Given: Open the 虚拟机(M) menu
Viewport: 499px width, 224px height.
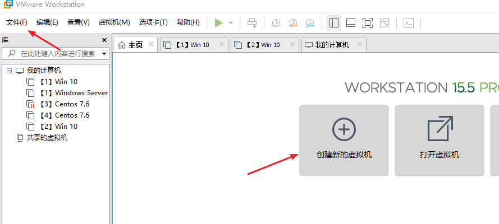Looking at the screenshot, I should click(x=115, y=22).
